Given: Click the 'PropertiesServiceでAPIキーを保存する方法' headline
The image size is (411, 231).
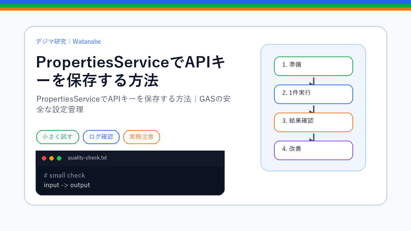Looking at the screenshot, I should [x=130, y=71].
